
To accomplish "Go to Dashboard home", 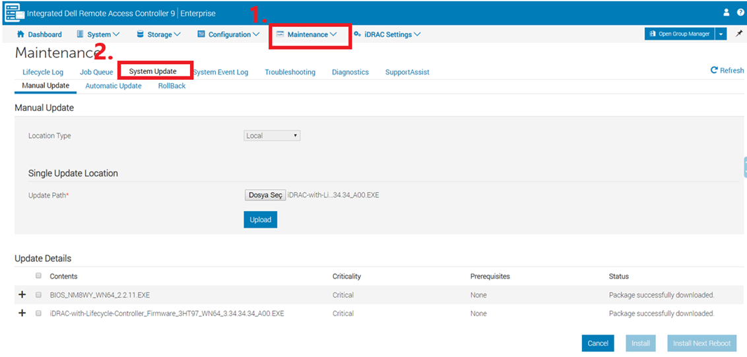I will [40, 34].
